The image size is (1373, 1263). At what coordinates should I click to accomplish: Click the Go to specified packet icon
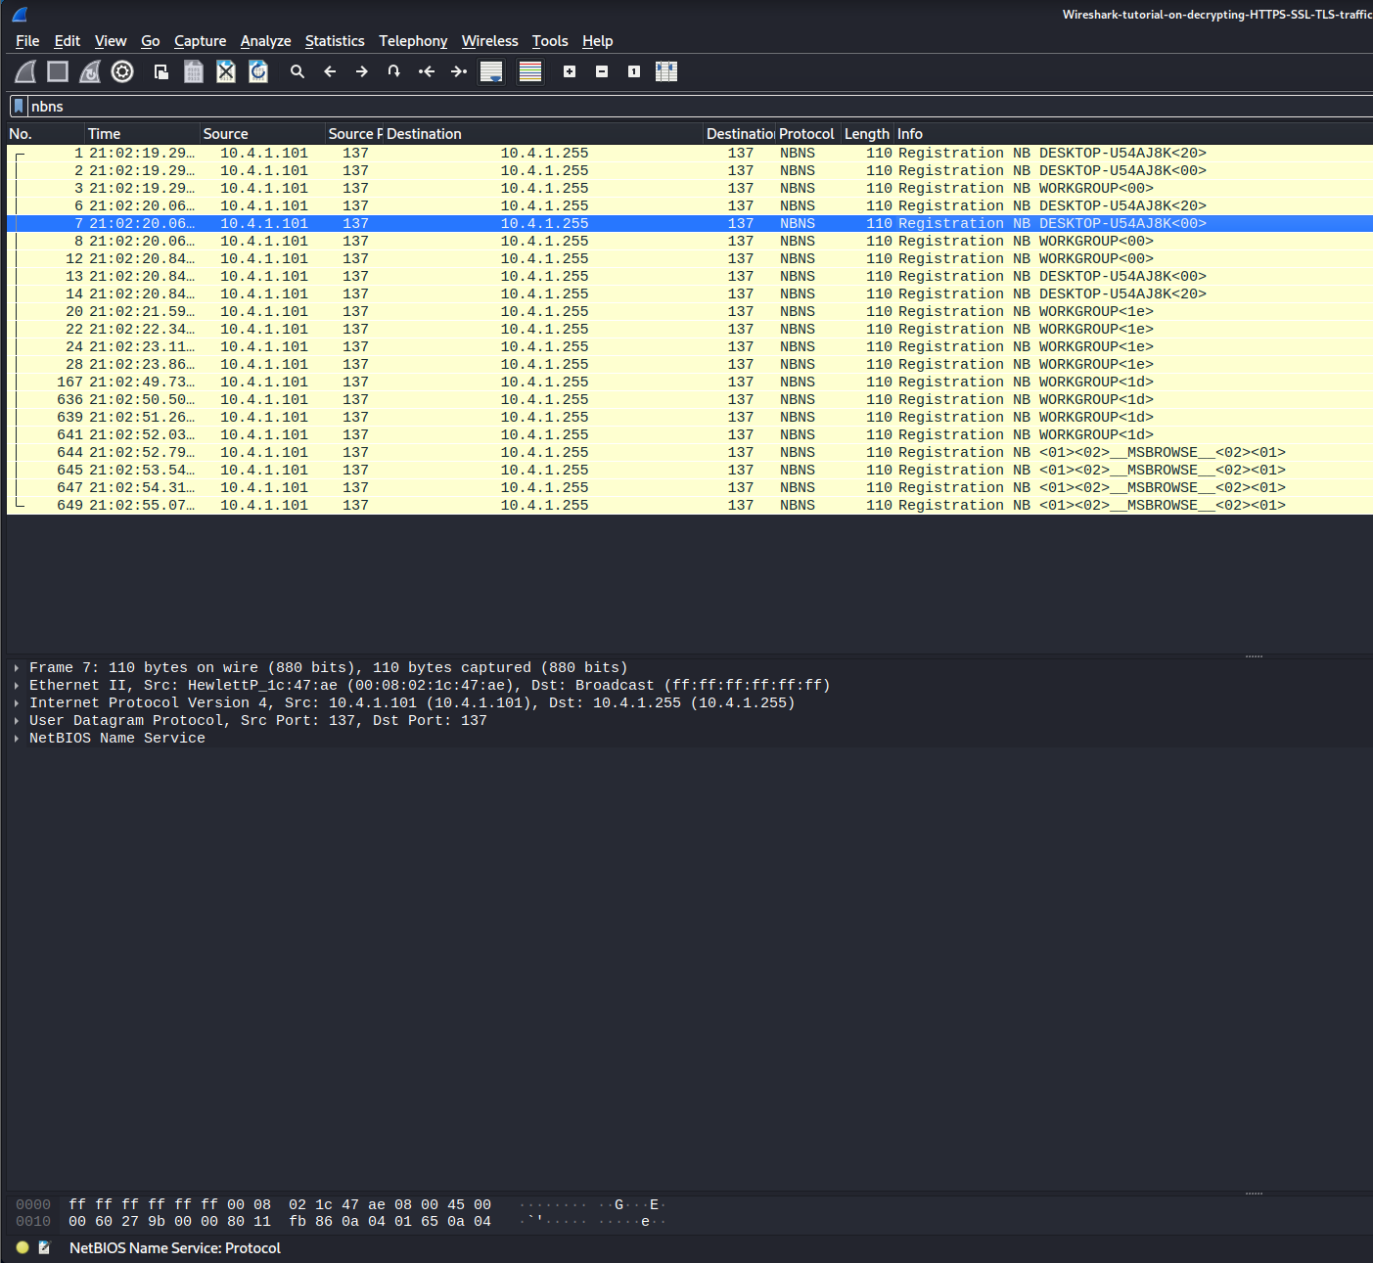pyautogui.click(x=394, y=71)
